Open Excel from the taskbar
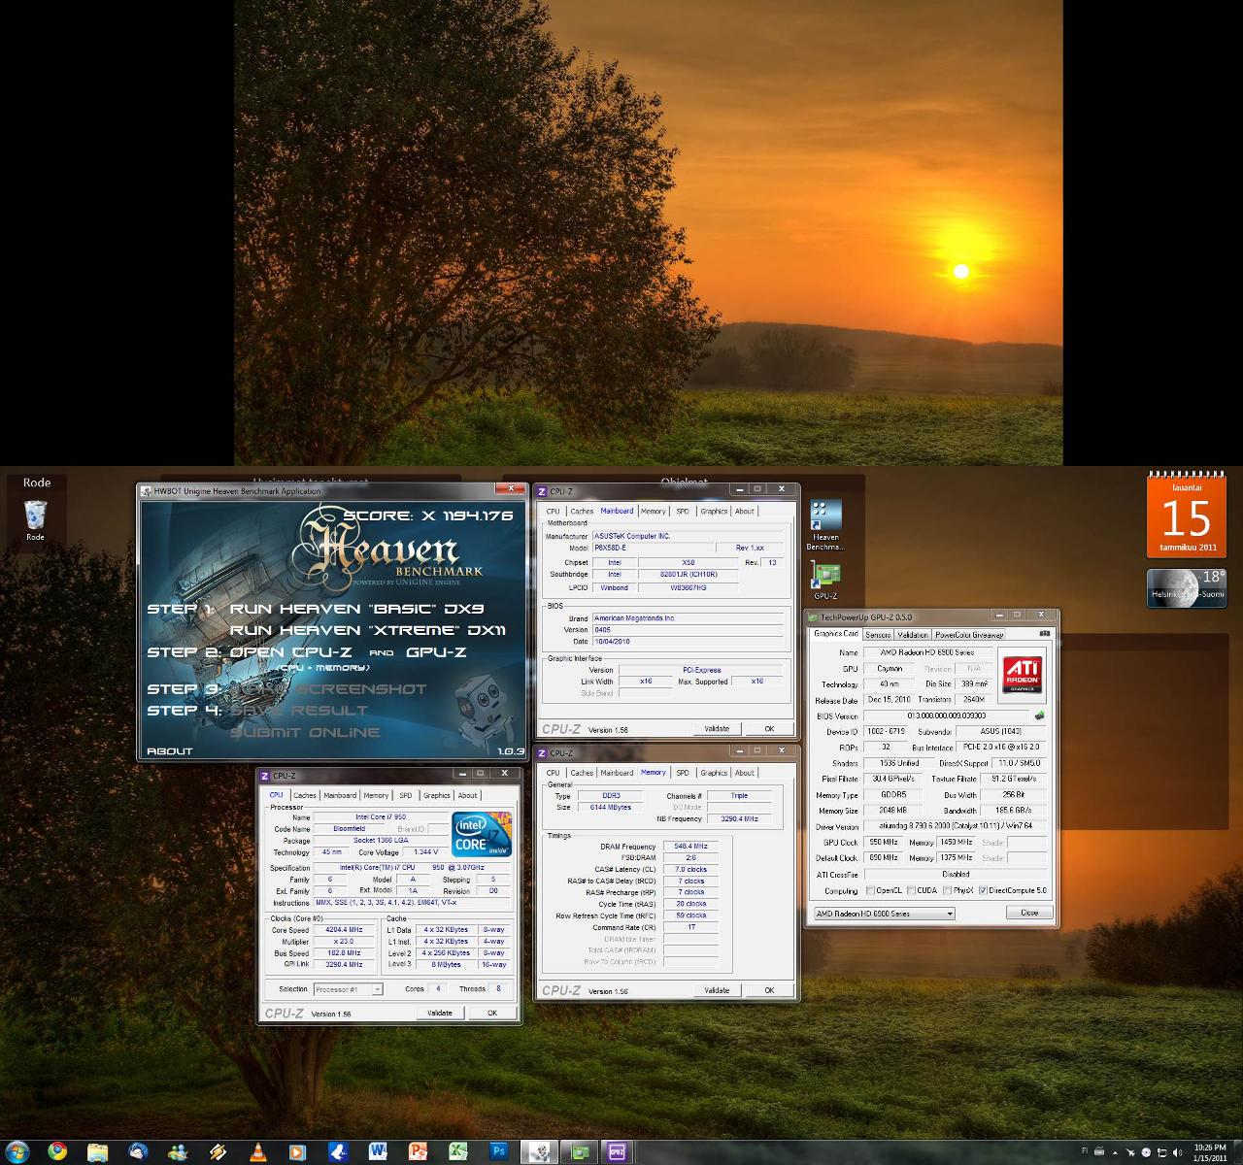The image size is (1243, 1165). (x=458, y=1151)
